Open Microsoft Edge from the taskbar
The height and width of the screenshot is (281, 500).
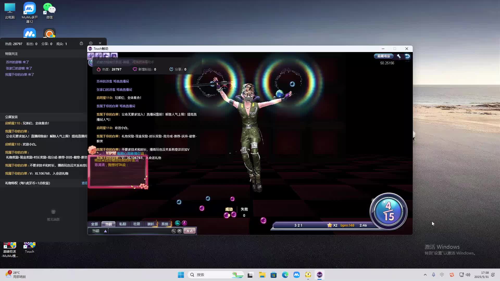tap(285, 275)
